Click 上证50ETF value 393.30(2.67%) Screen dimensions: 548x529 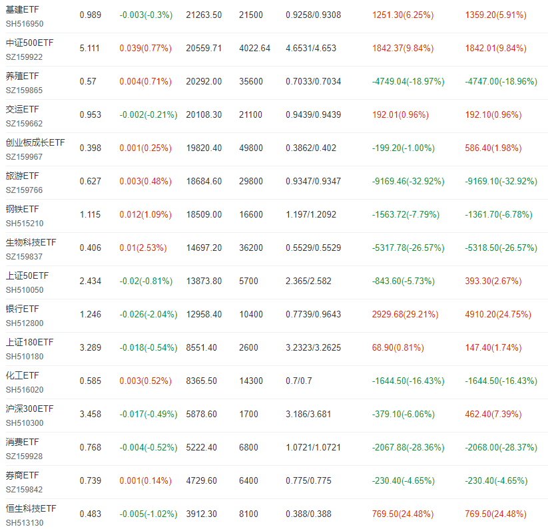[x=493, y=281]
